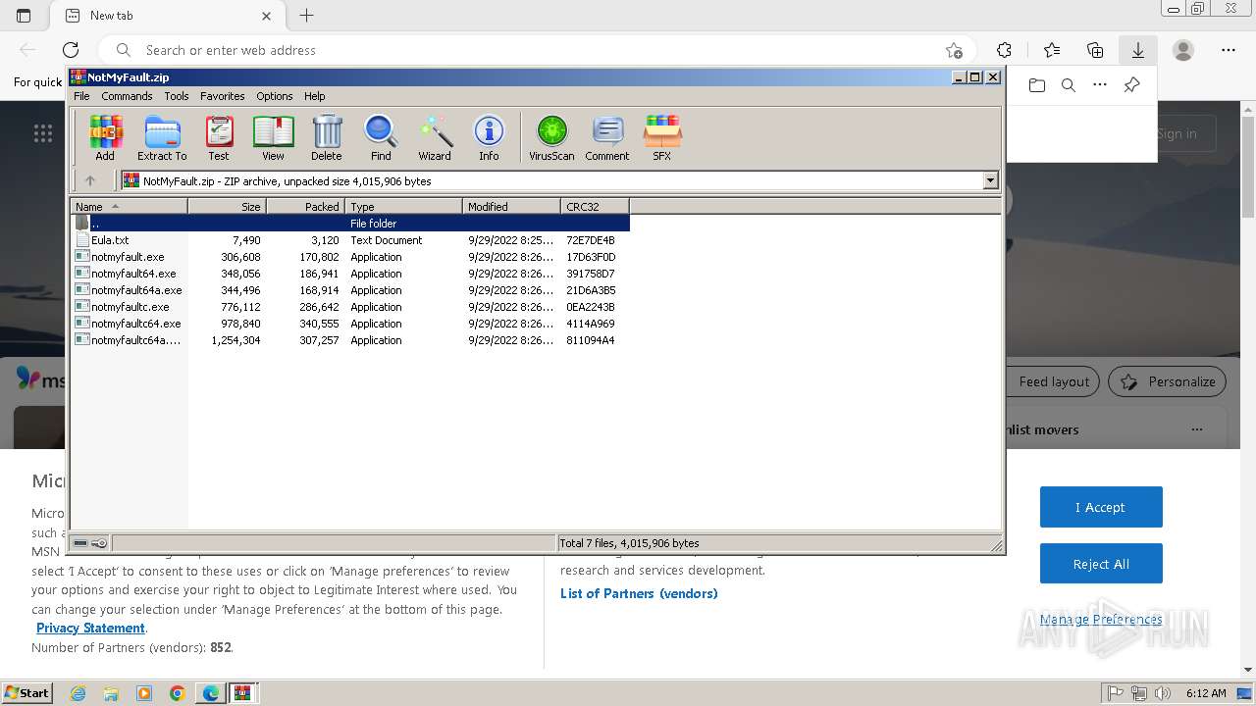Screen dimensions: 1256x706
Task: Click the Find magnifier icon
Action: 381,137
